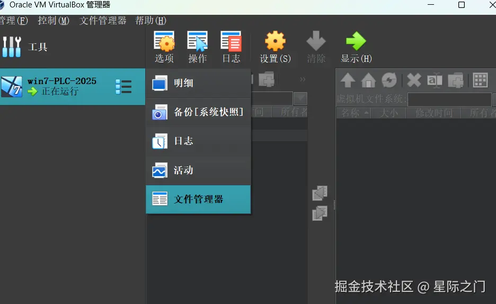Open the 文件管理器 menu bar item
Image resolution: width=496 pixels, height=304 pixels.
coord(103,21)
